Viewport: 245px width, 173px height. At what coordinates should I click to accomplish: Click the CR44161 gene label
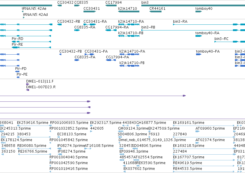(157, 8)
